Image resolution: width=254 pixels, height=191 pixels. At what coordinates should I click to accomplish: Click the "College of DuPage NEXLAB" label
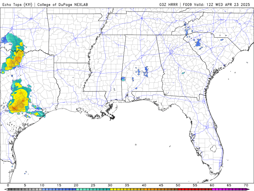coord(63,4)
